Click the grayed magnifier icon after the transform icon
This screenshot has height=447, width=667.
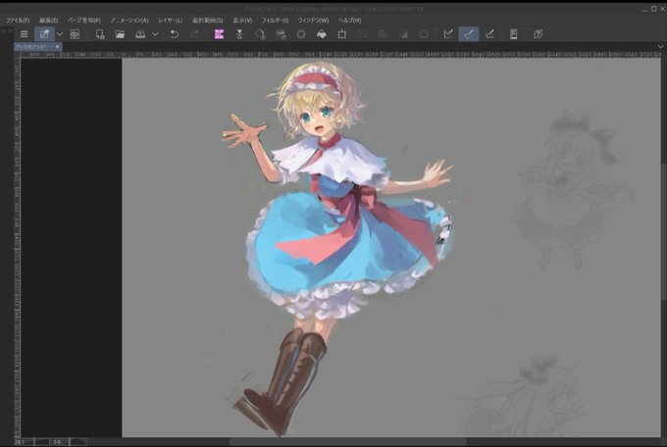pos(362,34)
